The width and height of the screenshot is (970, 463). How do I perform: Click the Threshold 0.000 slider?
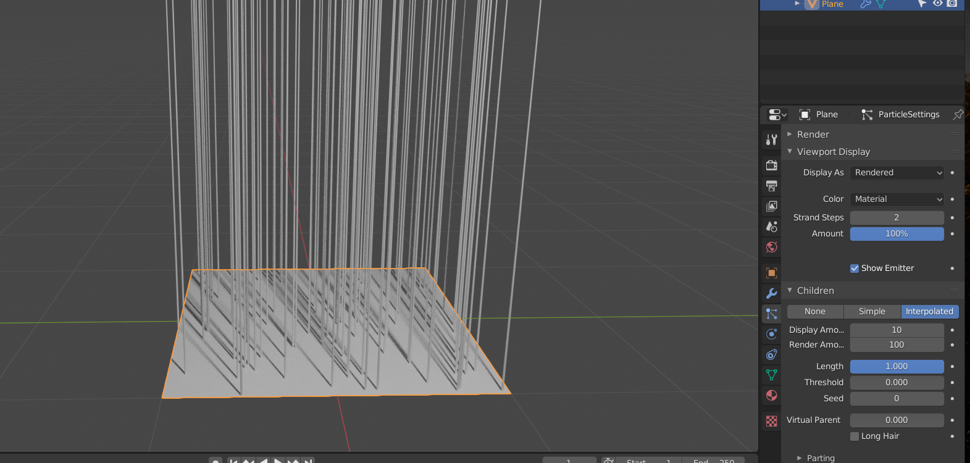pyautogui.click(x=897, y=383)
